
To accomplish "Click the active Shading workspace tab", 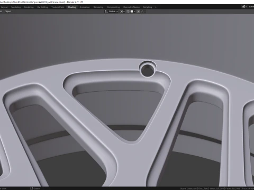I will (72, 7).
